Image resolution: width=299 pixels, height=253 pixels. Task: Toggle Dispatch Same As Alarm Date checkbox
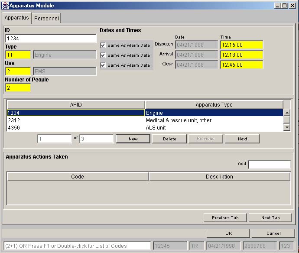coord(103,45)
